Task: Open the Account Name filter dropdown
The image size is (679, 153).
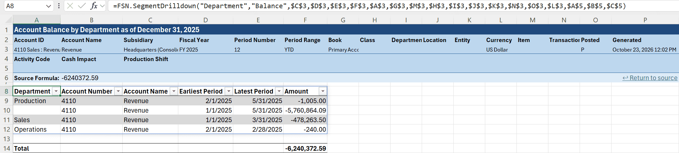Action: (174, 91)
